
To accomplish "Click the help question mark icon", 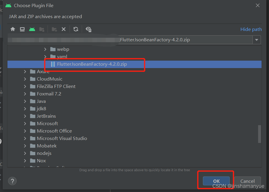I will (x=12, y=181).
